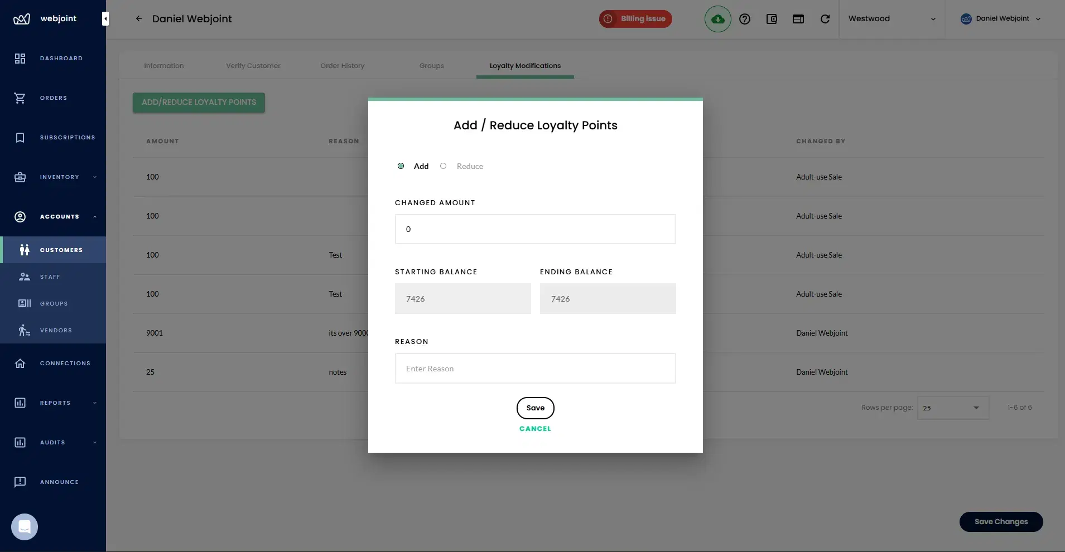Select the Add radio button

coord(401,166)
